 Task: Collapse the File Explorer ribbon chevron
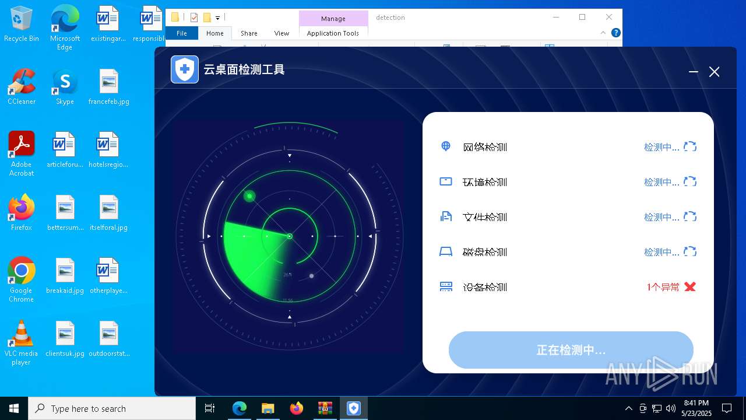coord(603,33)
